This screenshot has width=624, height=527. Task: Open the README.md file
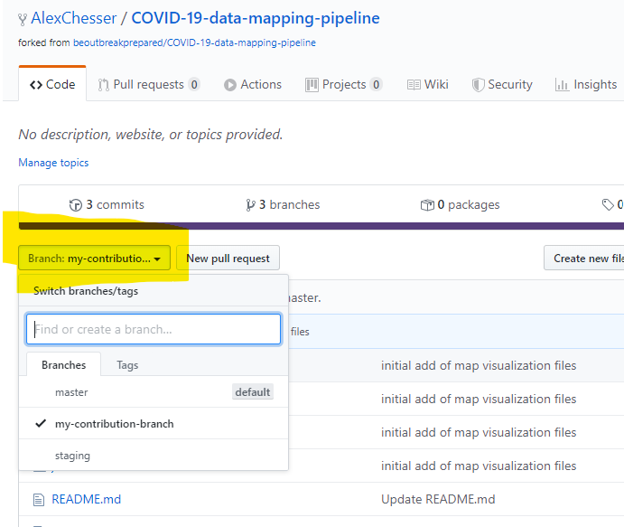(x=87, y=499)
